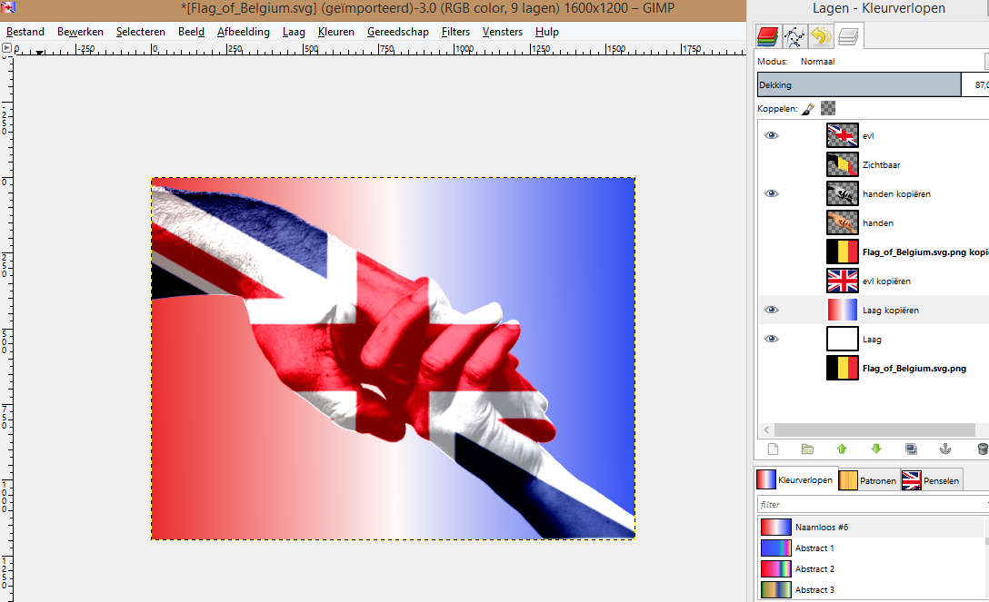Lower the layer with the green down arrow
989x602 pixels.
[x=876, y=449]
